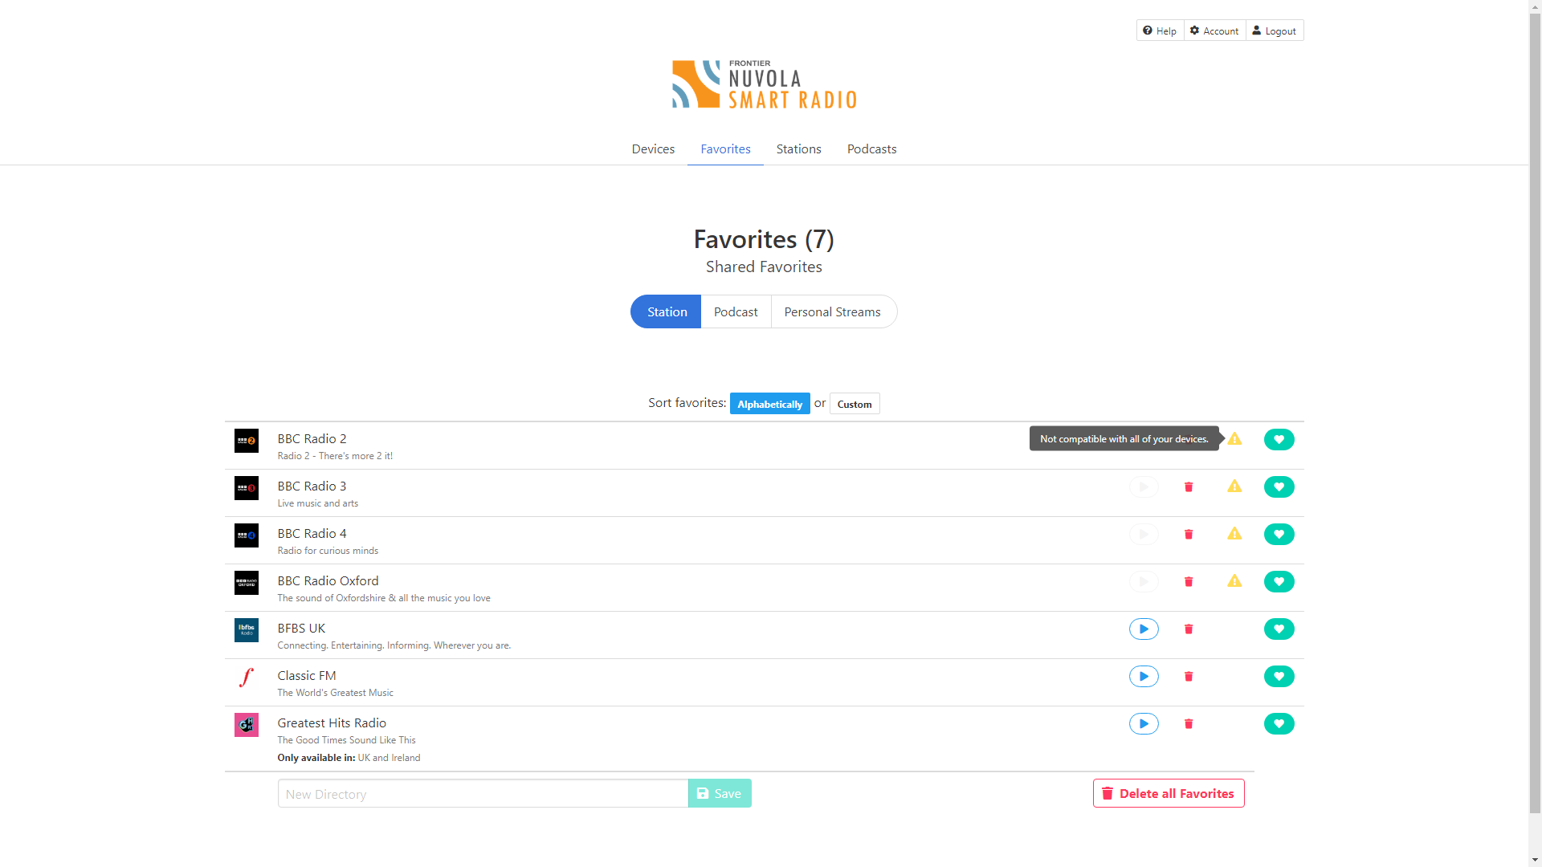
Task: Click the Nuvola Smart Radio logo
Action: coord(764,85)
